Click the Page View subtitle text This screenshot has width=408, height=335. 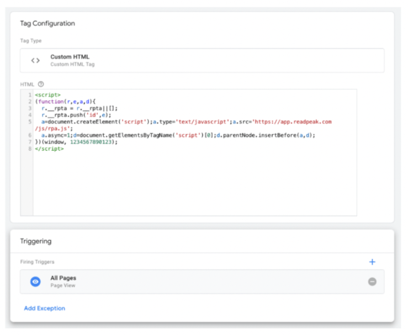[63, 285]
